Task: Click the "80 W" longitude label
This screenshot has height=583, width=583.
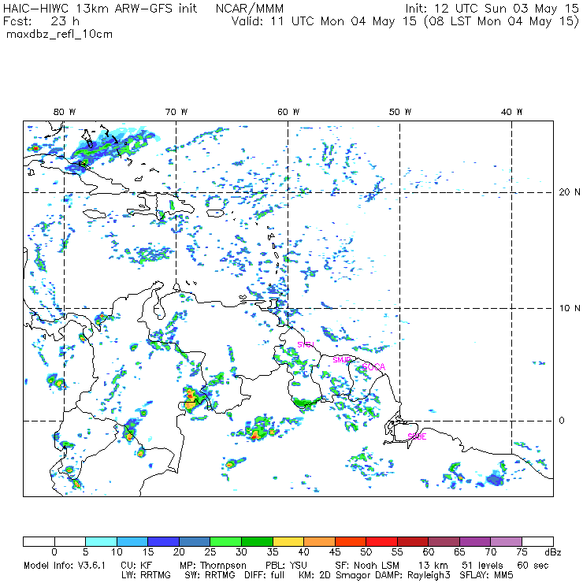Action: point(65,112)
